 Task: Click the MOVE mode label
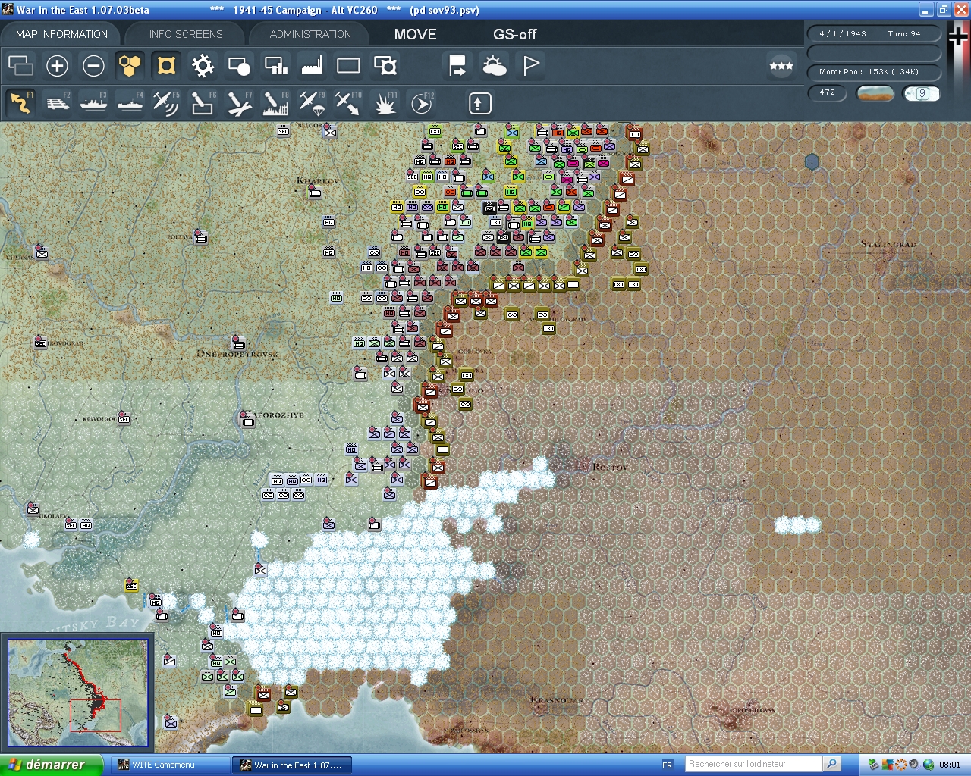coord(415,34)
